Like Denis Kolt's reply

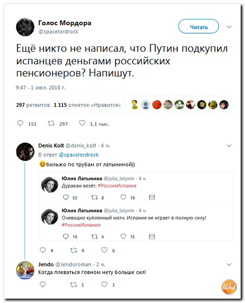(104, 250)
